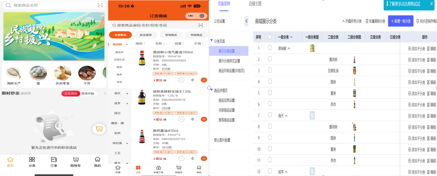437x176 pixels.
Task: Tap the 民族复兴乡村振兴 banner
Action: click(x=54, y=36)
